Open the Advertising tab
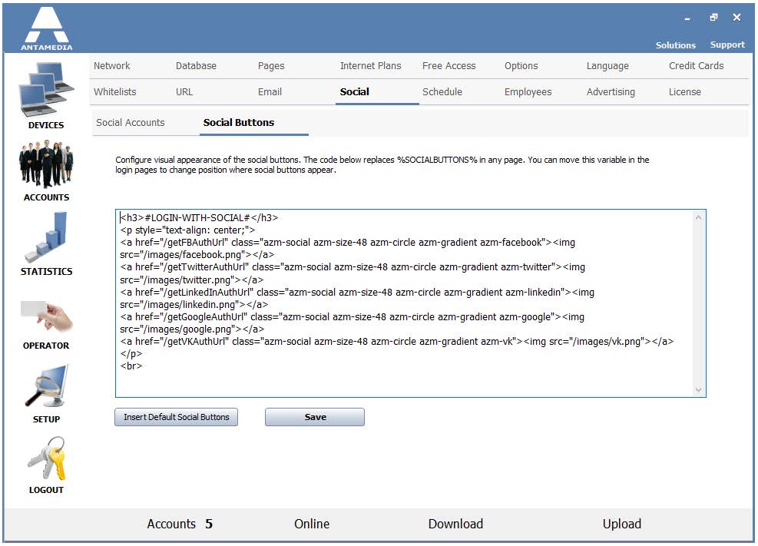Viewport: 758px width, 546px height. click(611, 92)
